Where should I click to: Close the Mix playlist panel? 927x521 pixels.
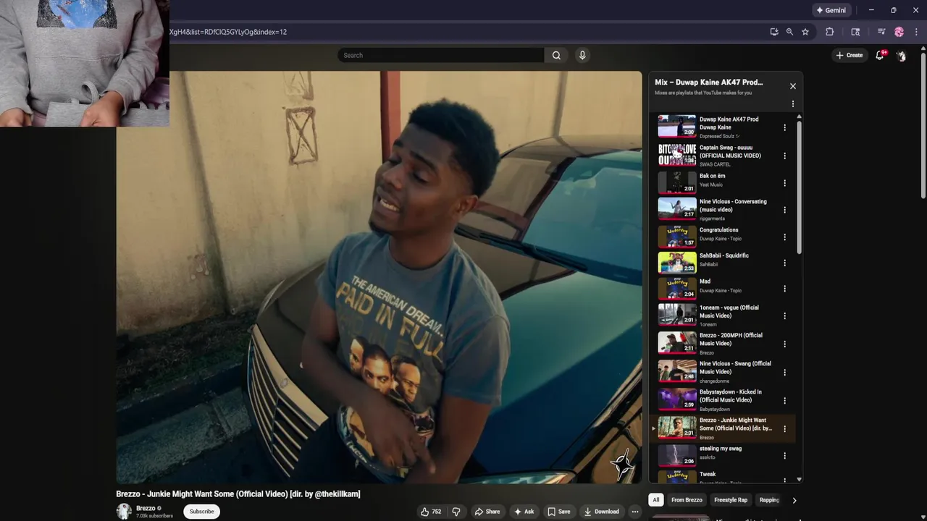793,86
